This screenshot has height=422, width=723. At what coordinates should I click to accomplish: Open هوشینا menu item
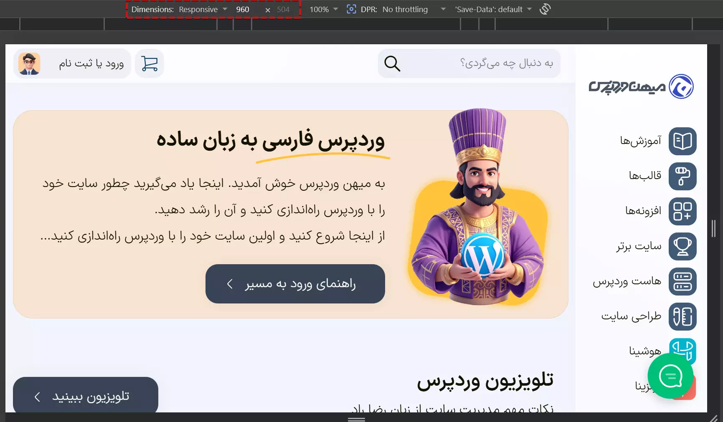[x=645, y=351]
